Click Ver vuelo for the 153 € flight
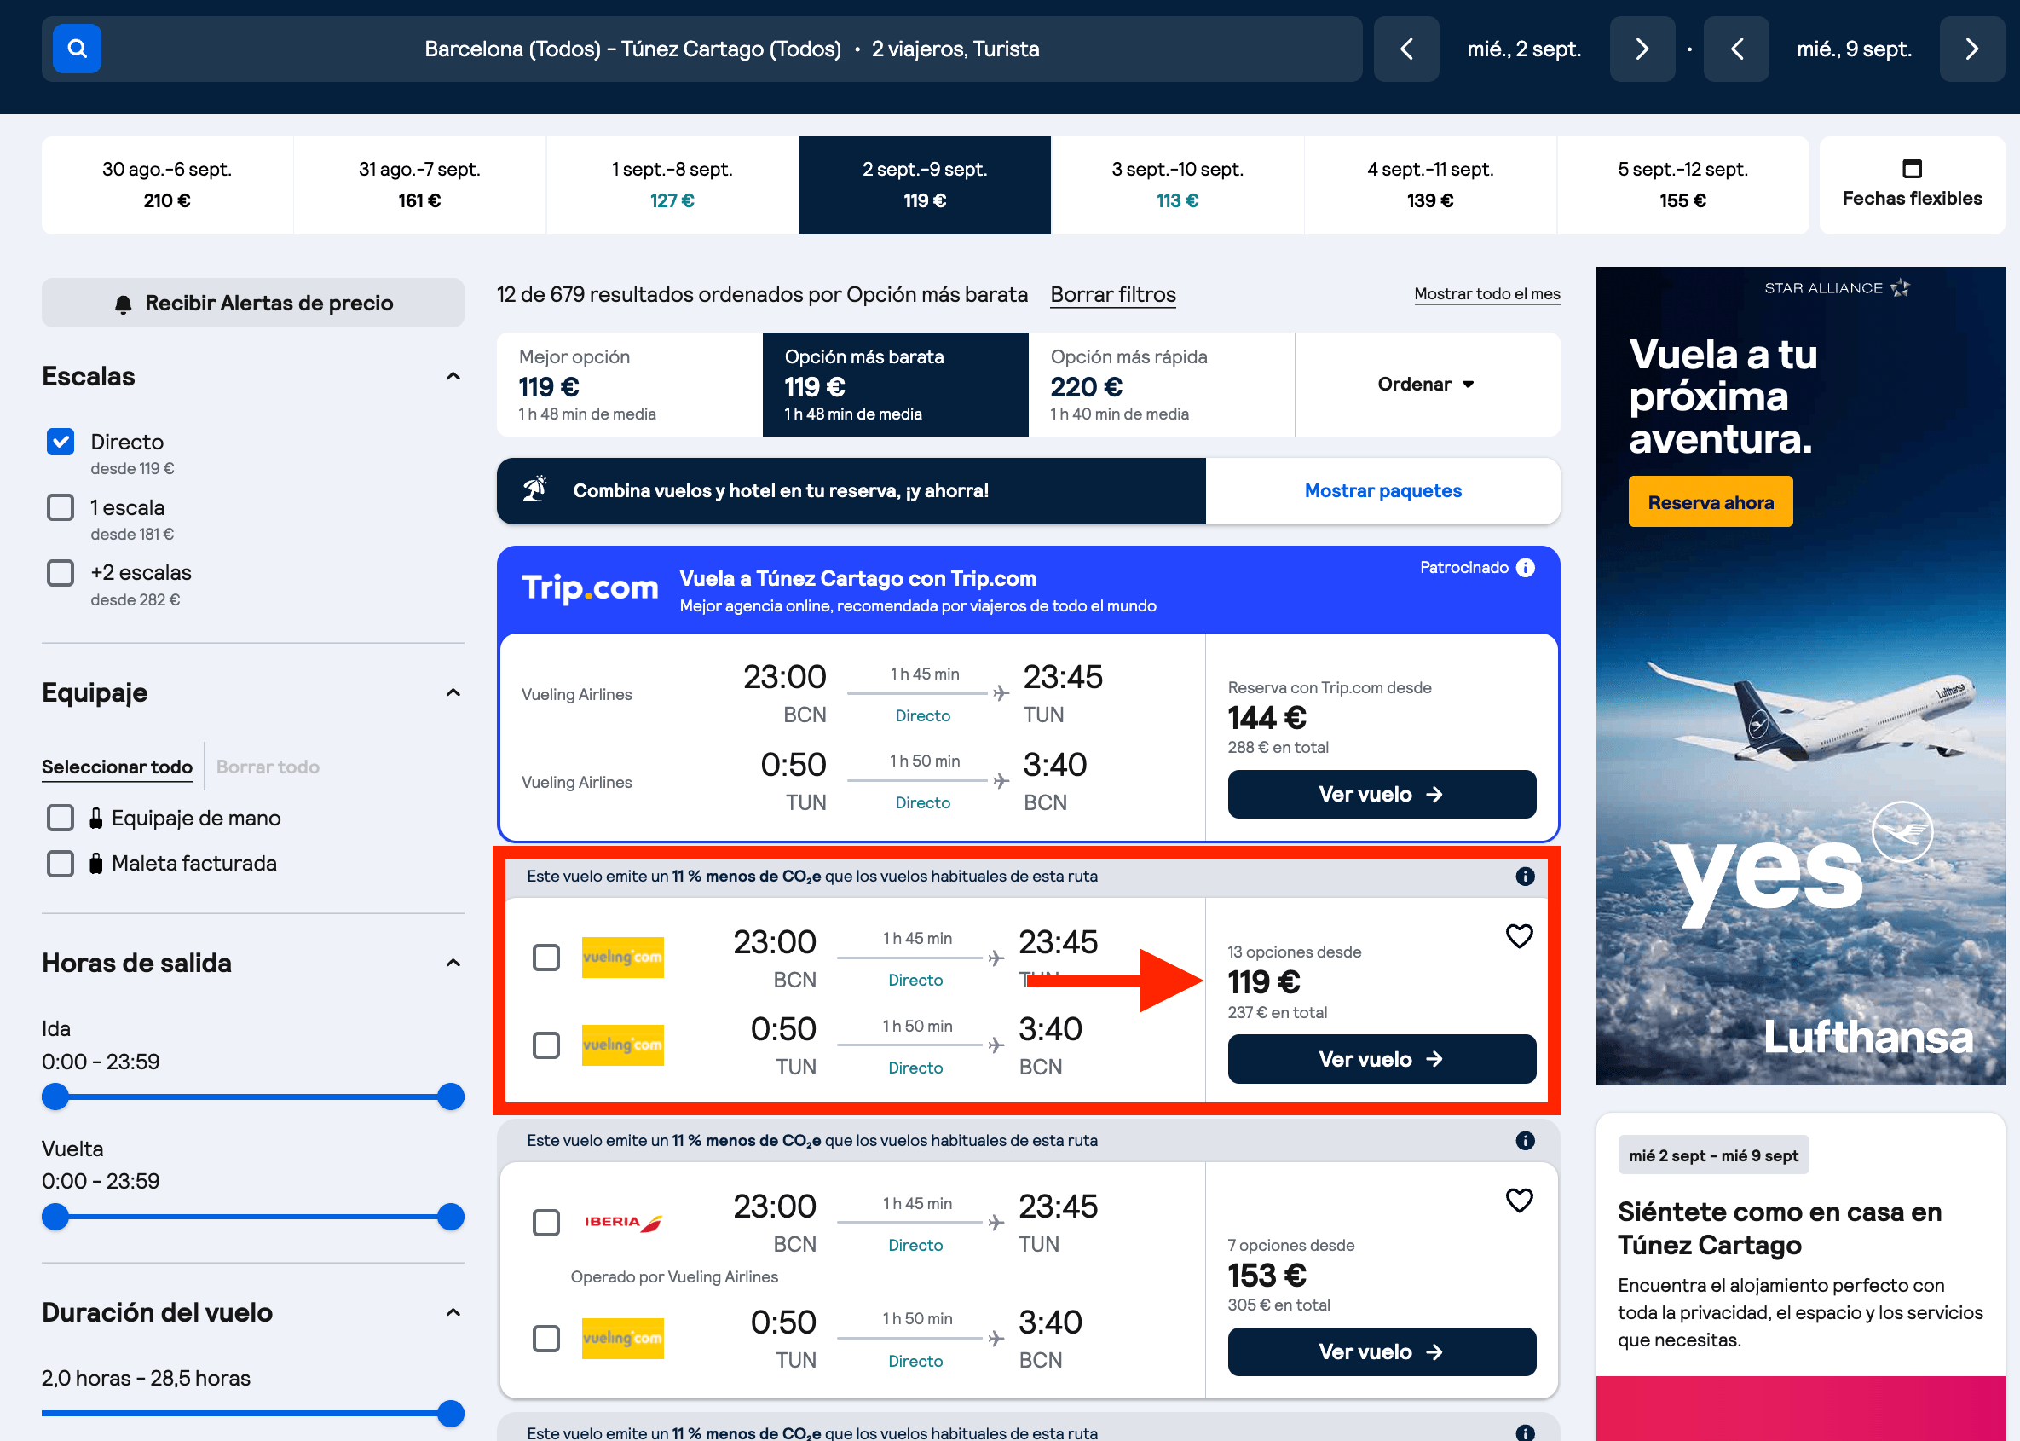2020x1441 pixels. click(x=1382, y=1352)
